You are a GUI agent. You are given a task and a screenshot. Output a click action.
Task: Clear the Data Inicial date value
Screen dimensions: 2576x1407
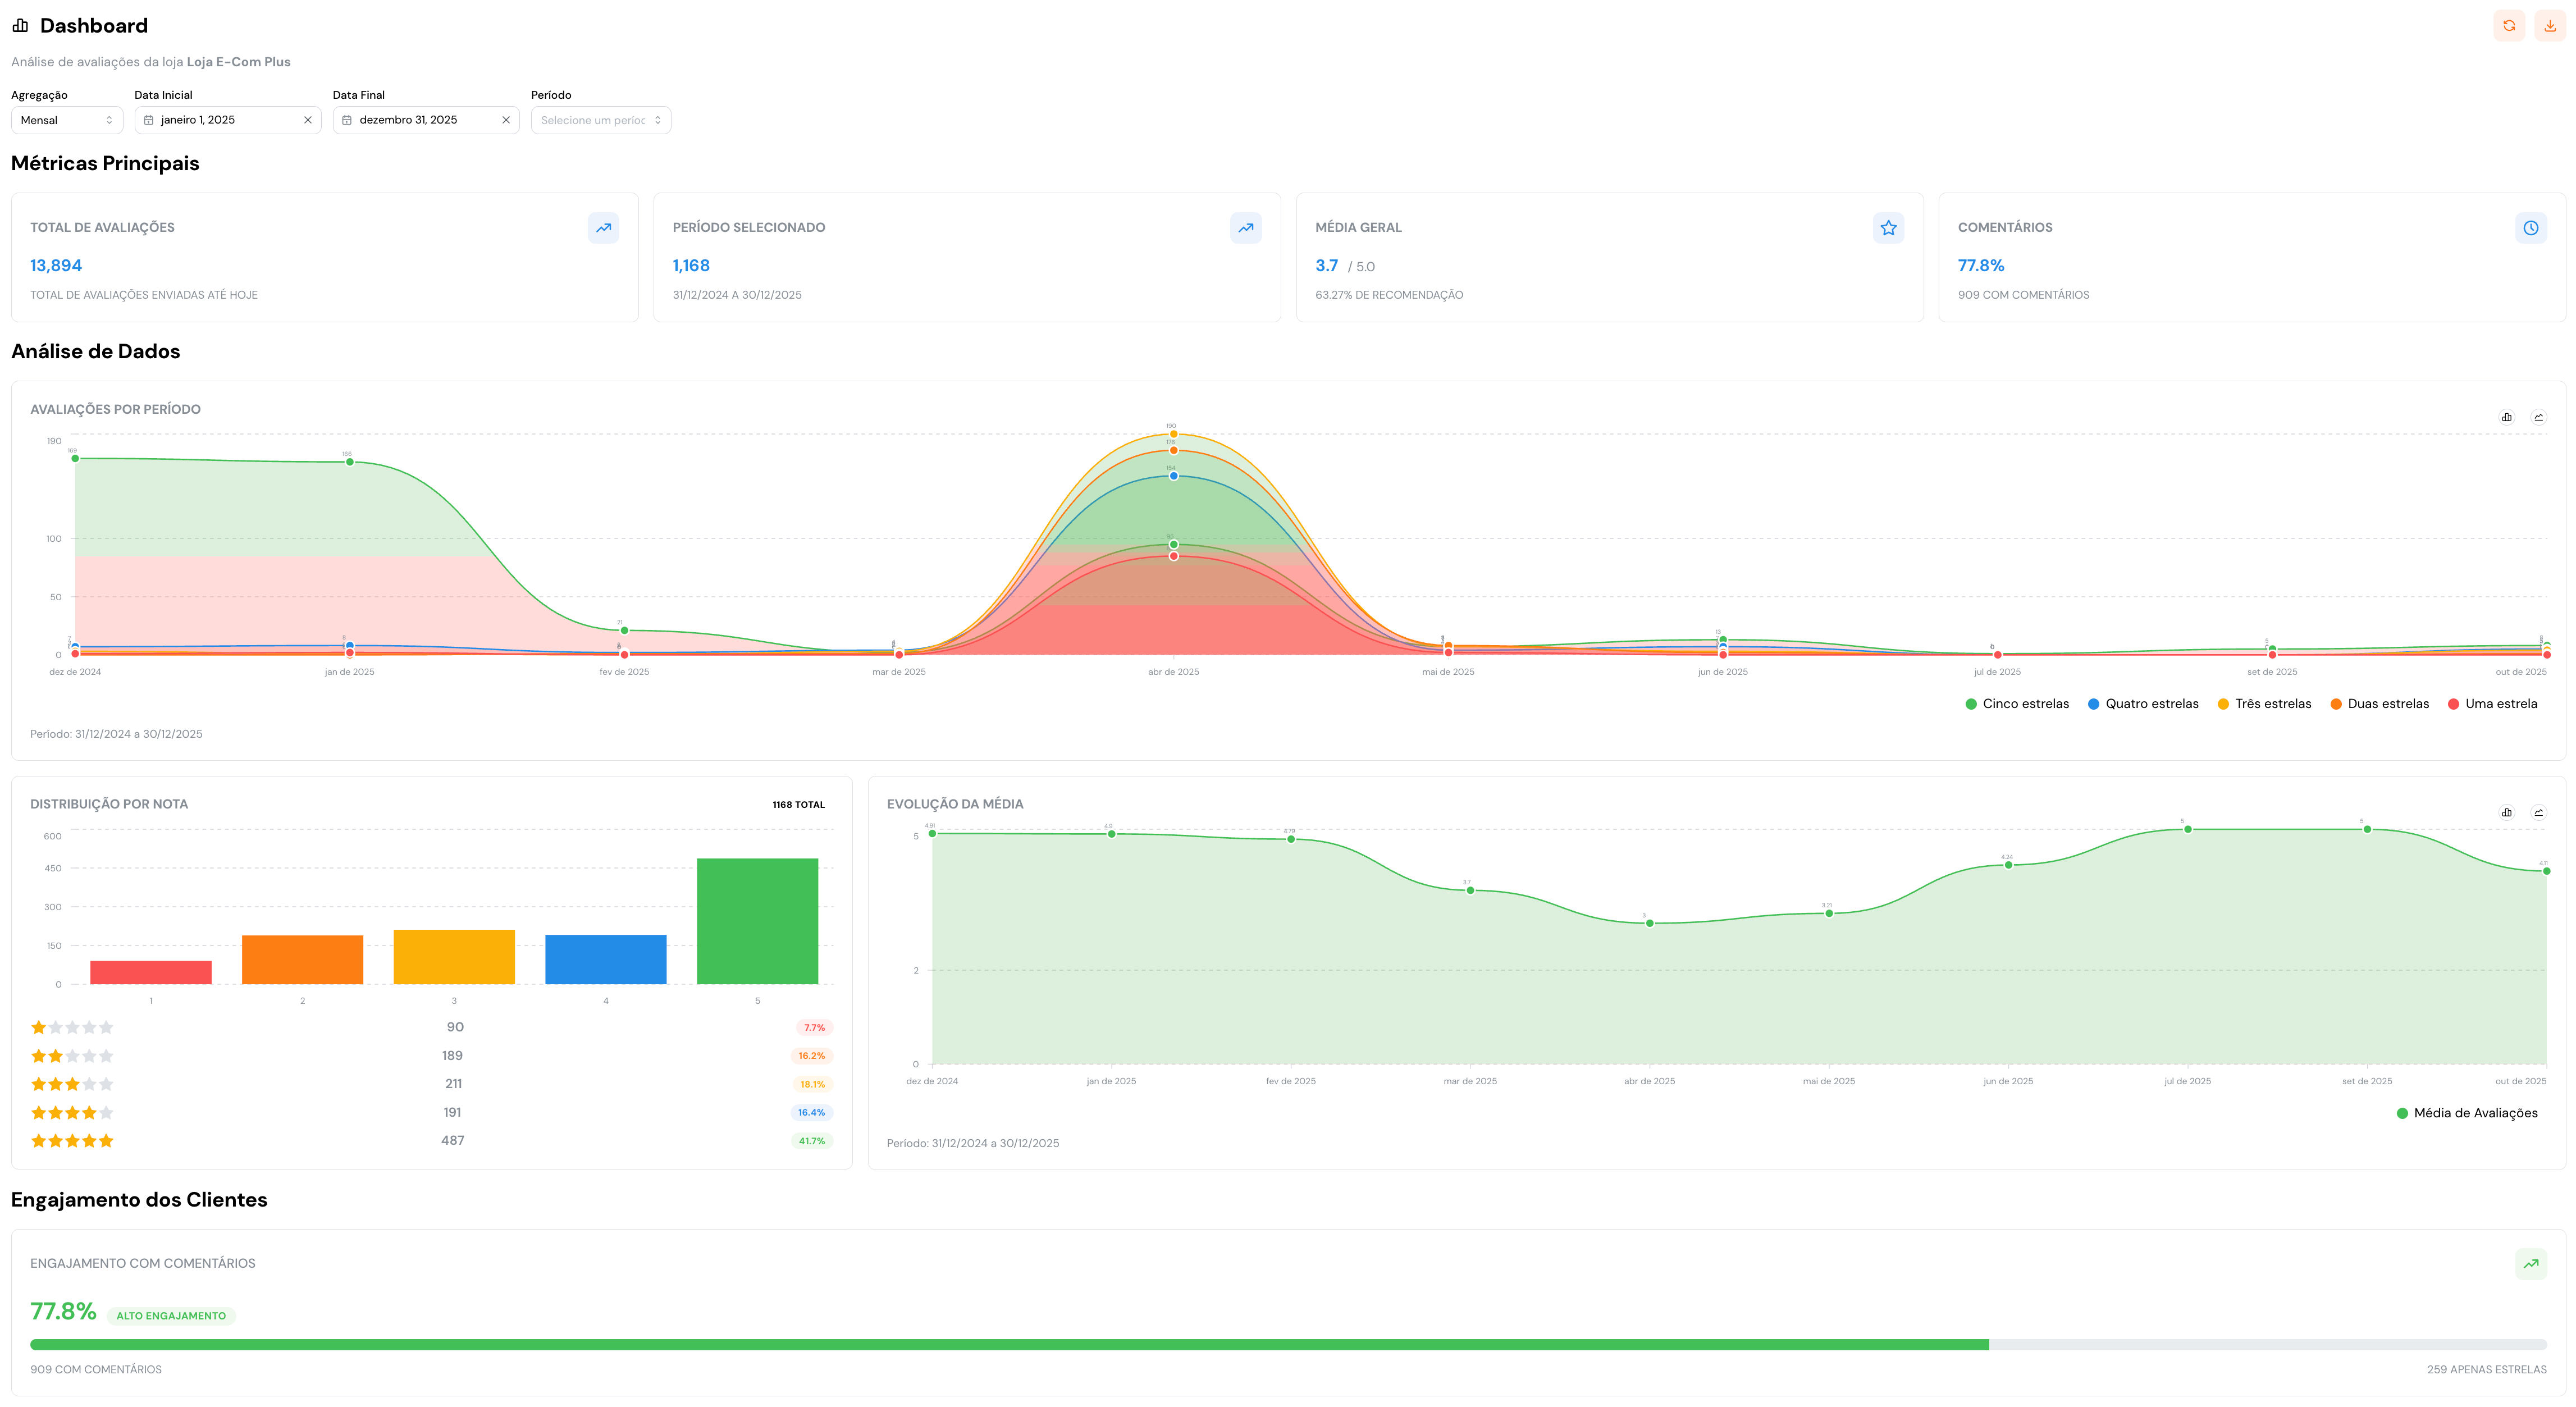click(308, 120)
